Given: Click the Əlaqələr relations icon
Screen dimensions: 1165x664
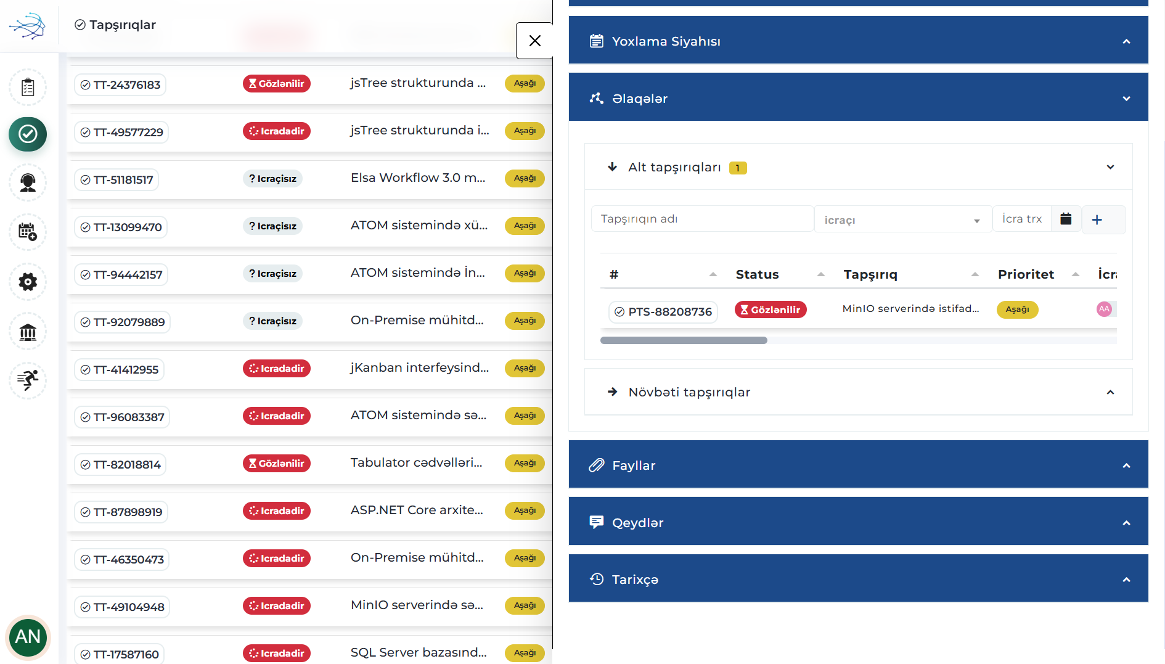Looking at the screenshot, I should 596,98.
